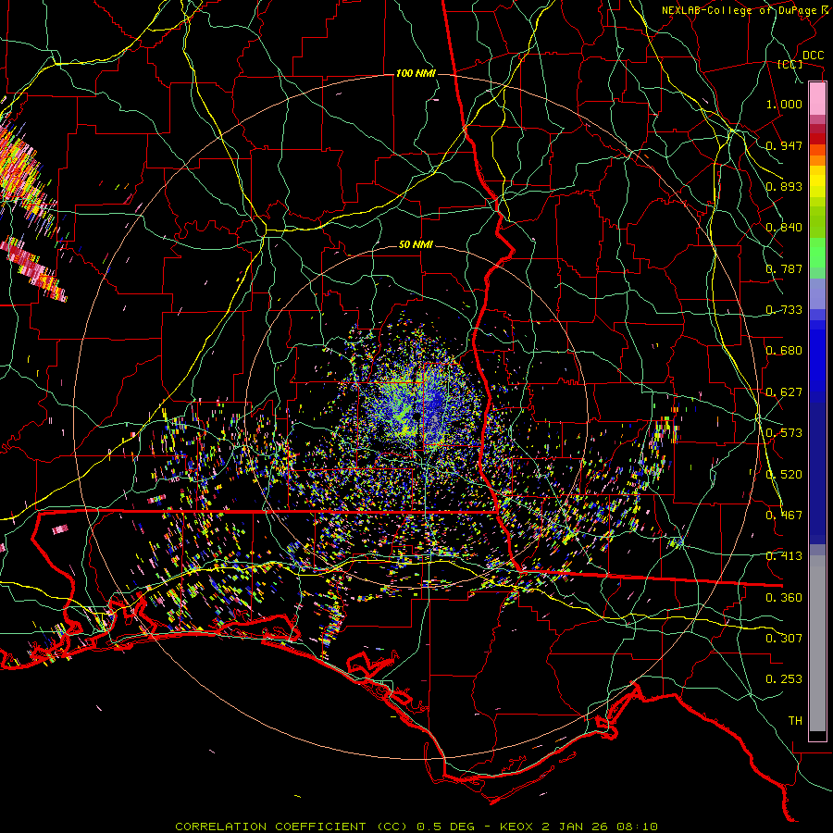Click the 0.253 value on the color scale
Screen dimensions: 833x833
784,679
